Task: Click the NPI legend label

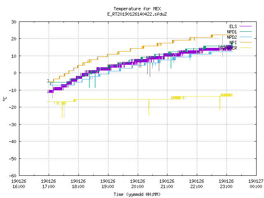Action: [233, 42]
